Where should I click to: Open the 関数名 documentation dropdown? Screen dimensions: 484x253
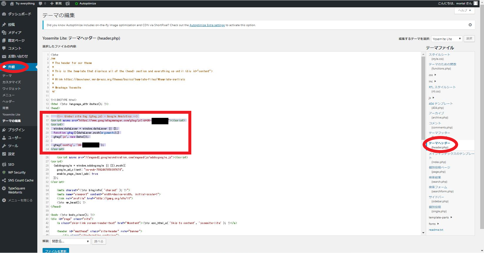(70, 241)
